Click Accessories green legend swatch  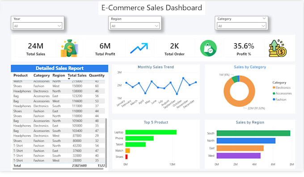pyautogui.click(x=274, y=94)
